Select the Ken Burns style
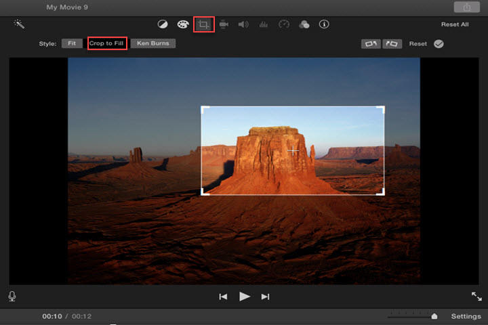488x325 pixels. [x=153, y=43]
